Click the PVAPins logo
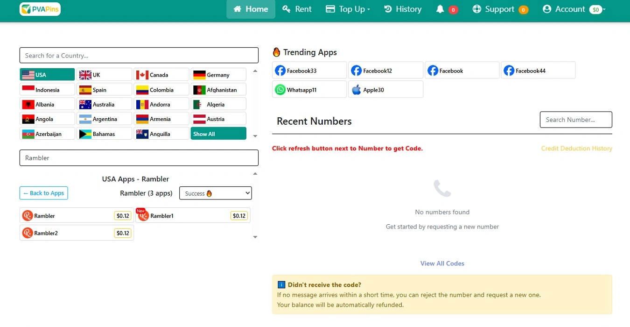The height and width of the screenshot is (327, 630). [40, 9]
